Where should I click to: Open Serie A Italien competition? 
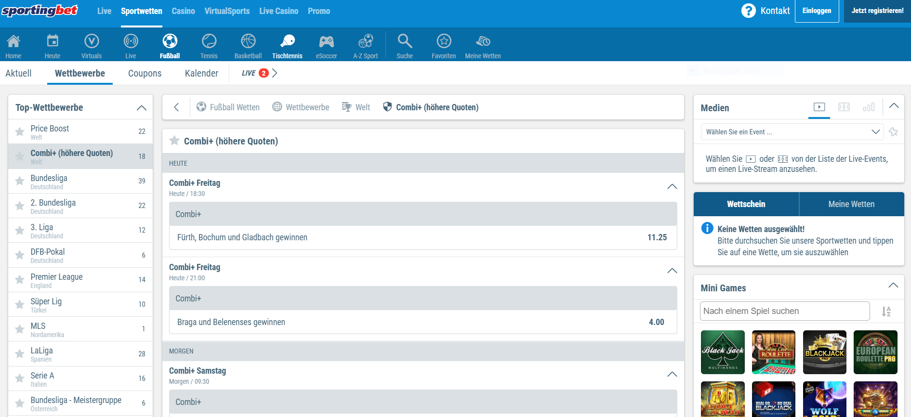(80, 378)
